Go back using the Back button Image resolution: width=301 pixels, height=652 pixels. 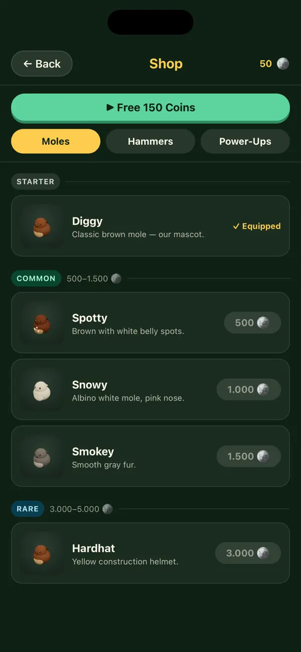pos(42,64)
